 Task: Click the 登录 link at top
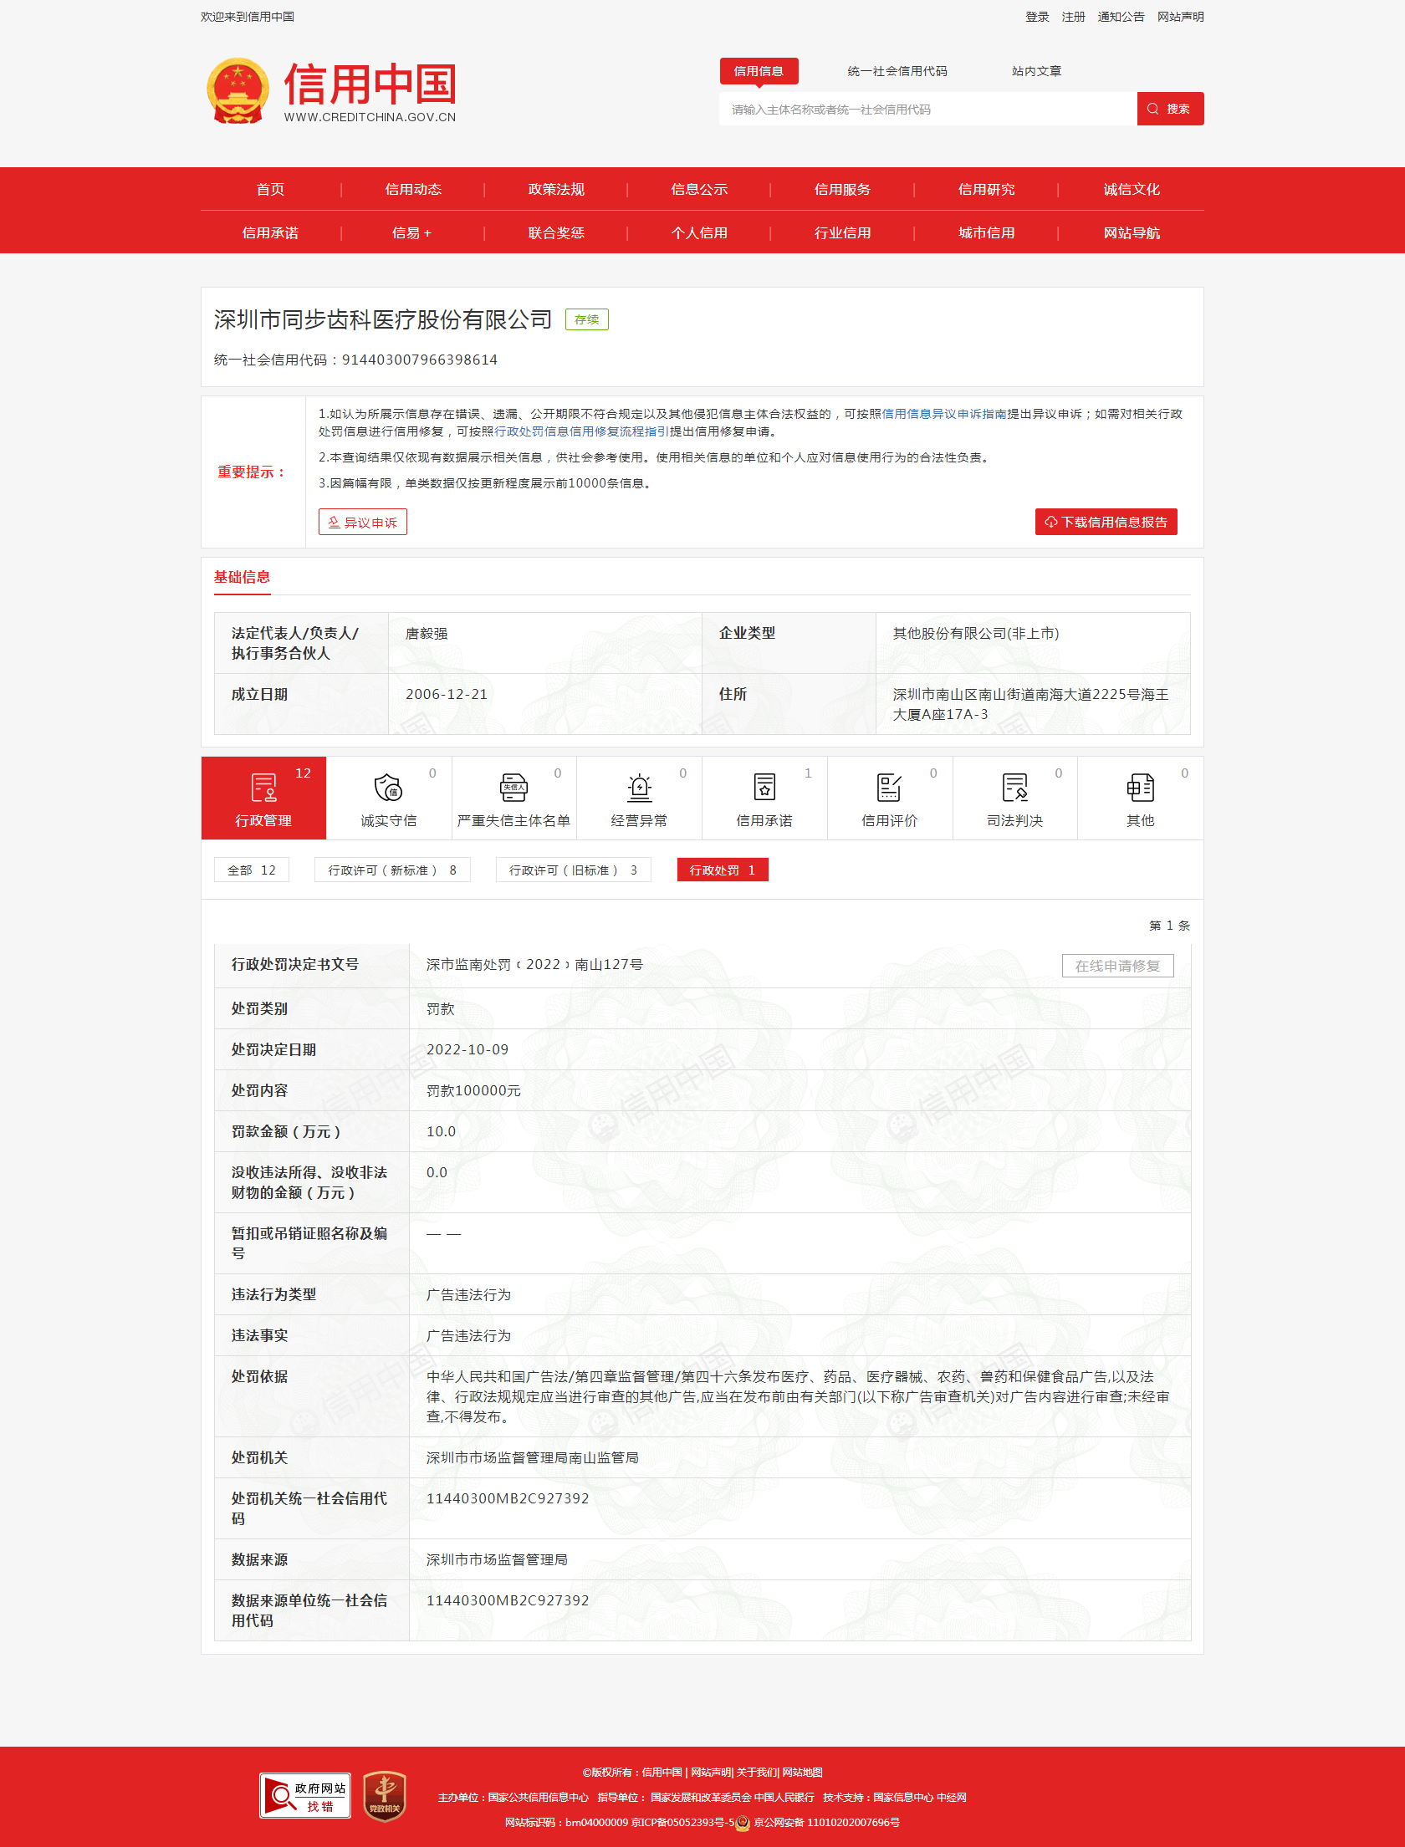[x=1037, y=17]
